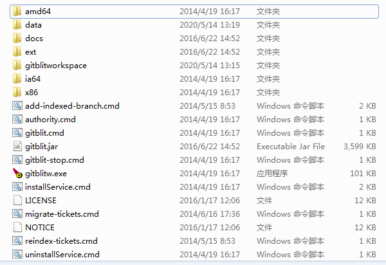Select the LICENSE file name
Image resolution: width=386 pixels, height=265 pixels.
(x=41, y=201)
